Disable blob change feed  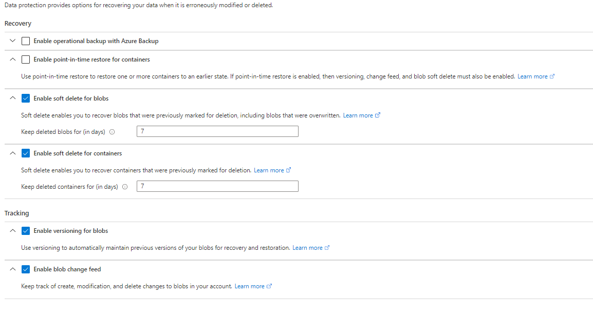click(26, 269)
